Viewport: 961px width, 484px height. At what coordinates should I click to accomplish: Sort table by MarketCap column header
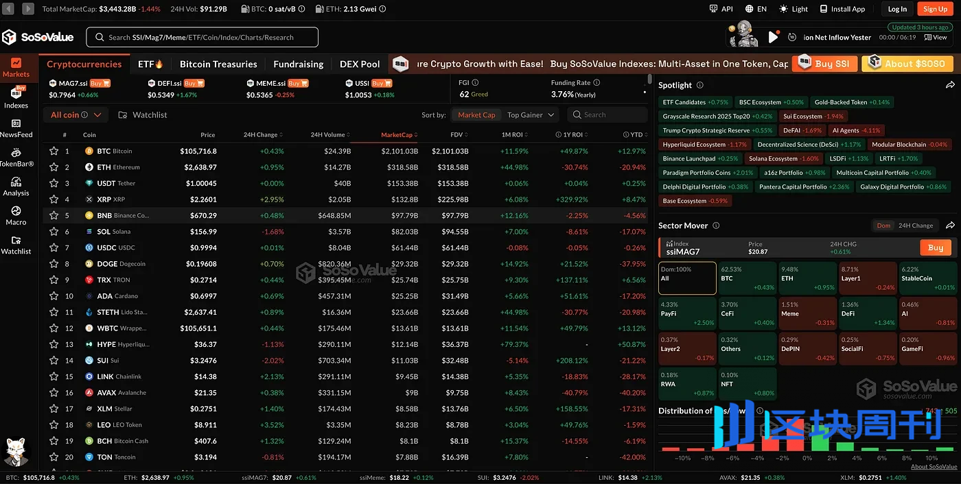[x=399, y=135]
